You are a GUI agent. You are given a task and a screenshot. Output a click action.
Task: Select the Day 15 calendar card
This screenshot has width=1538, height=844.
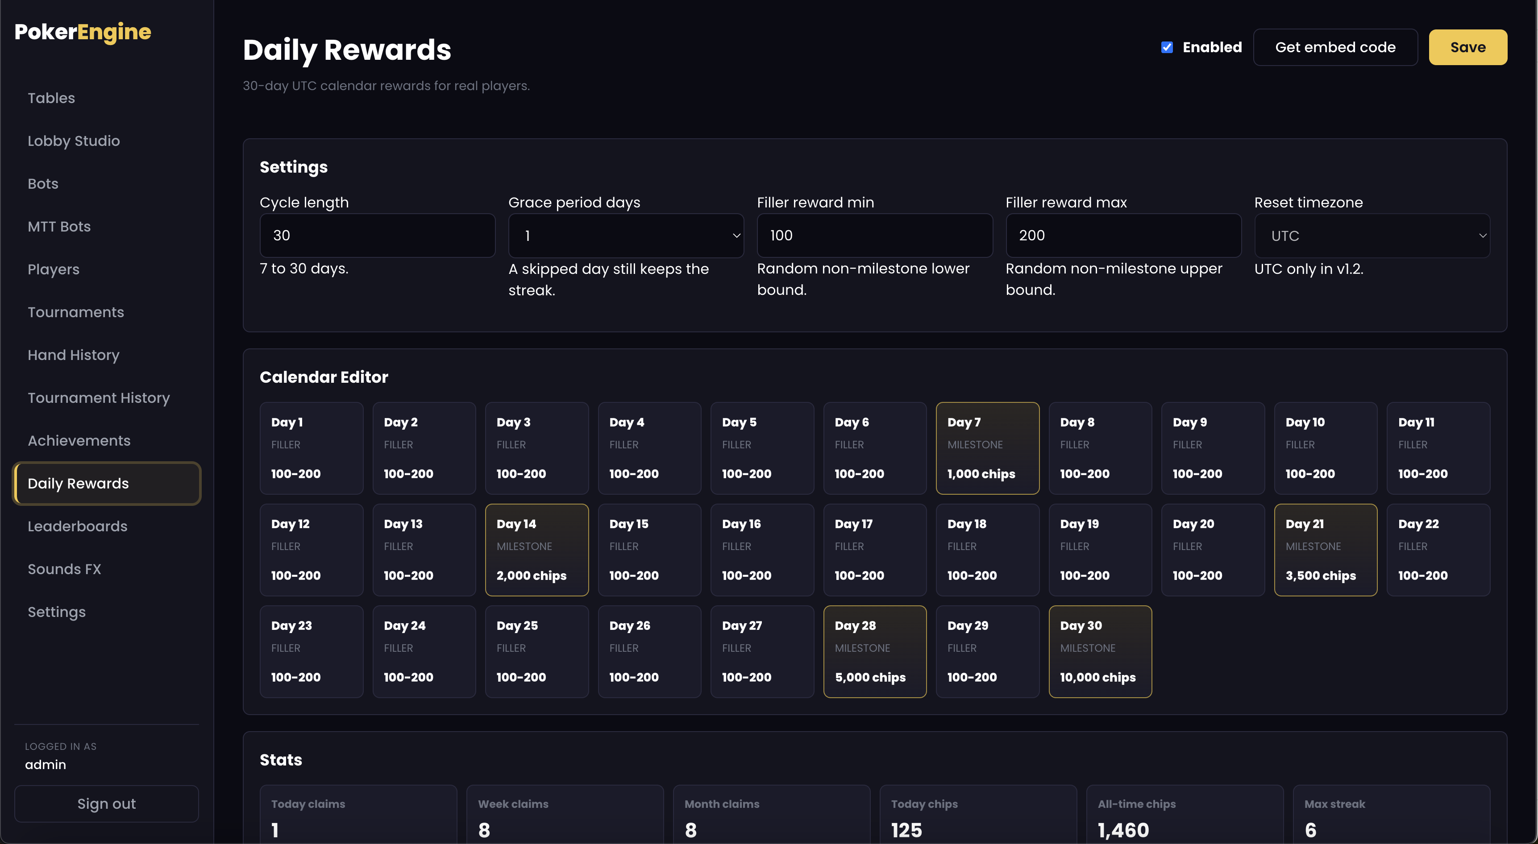click(649, 550)
